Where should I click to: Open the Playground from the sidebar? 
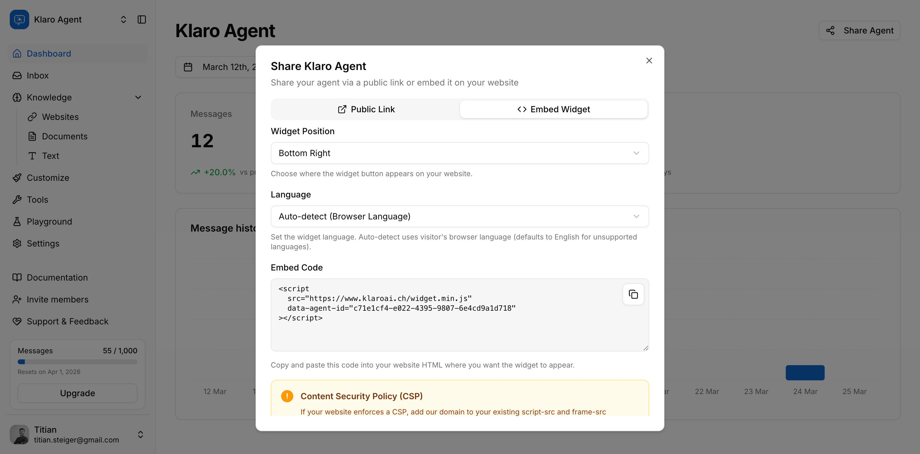click(49, 221)
